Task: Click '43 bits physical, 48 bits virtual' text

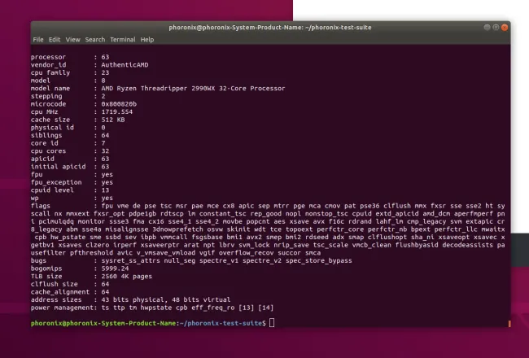Action: pyautogui.click(x=166, y=299)
